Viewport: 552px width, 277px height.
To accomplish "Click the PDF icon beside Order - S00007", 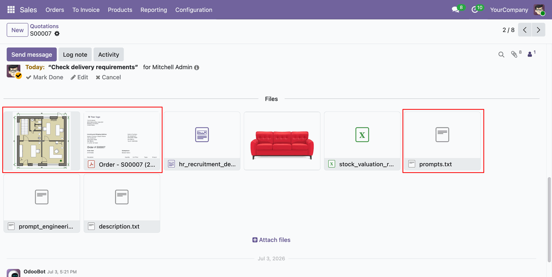I will coord(91,164).
